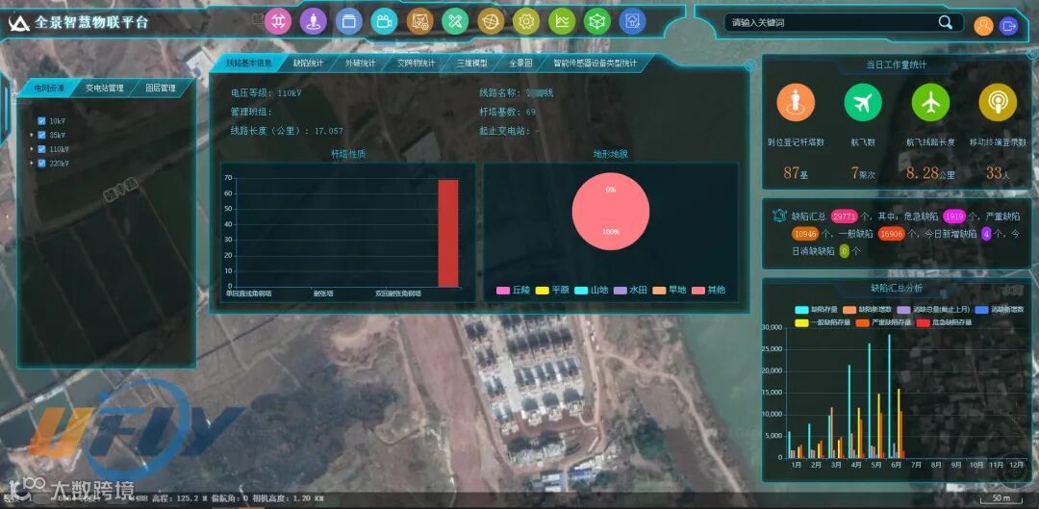Select the 图层管理 tab
Screen dimensions: 1039x509
point(160,89)
